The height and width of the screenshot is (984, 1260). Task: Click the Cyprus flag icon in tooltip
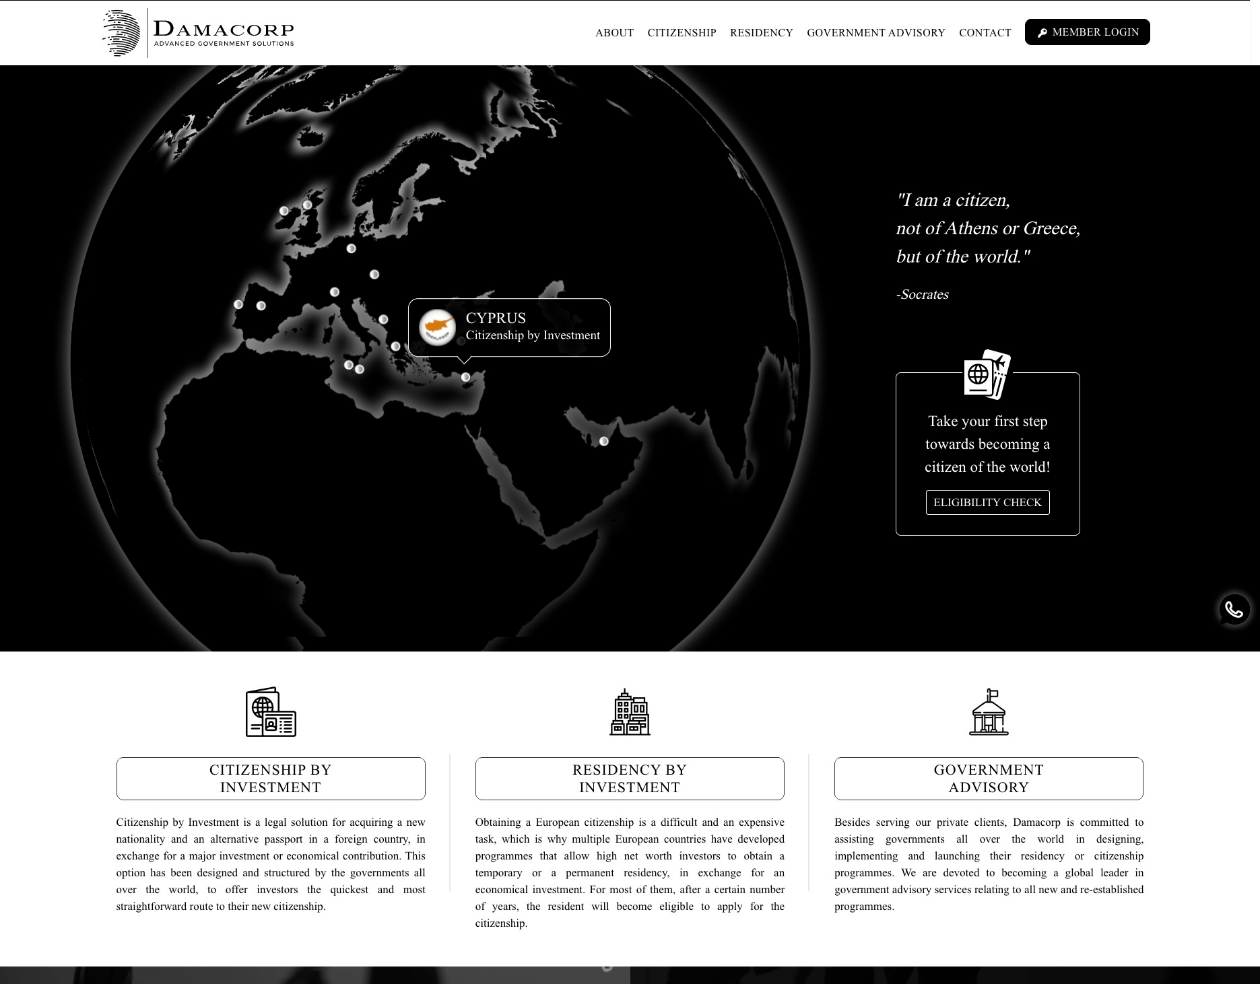[437, 327]
